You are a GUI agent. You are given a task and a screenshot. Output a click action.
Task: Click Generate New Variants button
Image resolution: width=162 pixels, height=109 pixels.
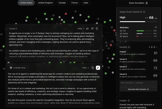(138, 89)
